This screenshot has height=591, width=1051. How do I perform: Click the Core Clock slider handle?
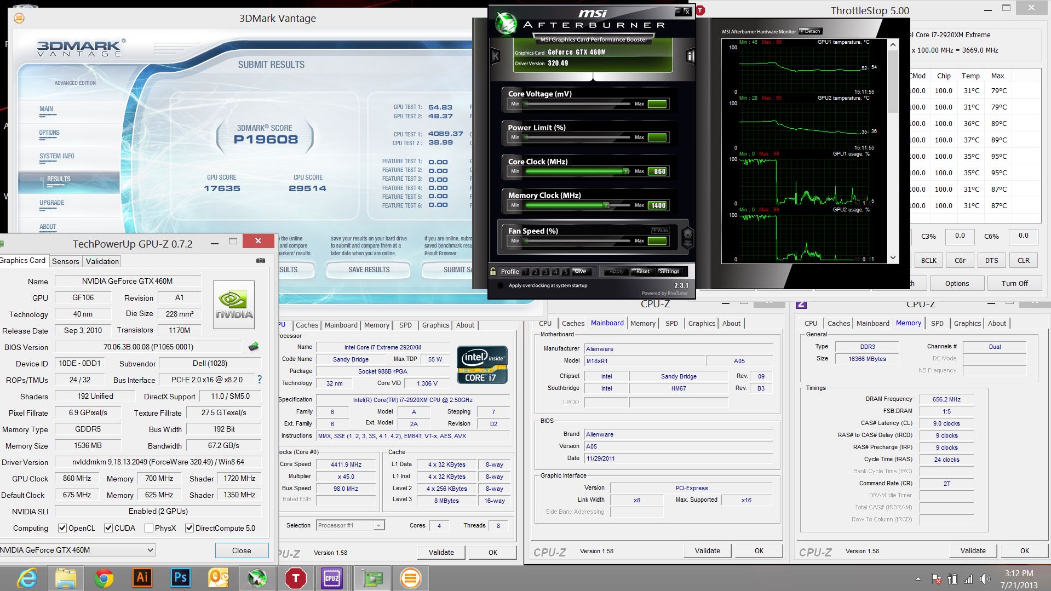tap(626, 171)
